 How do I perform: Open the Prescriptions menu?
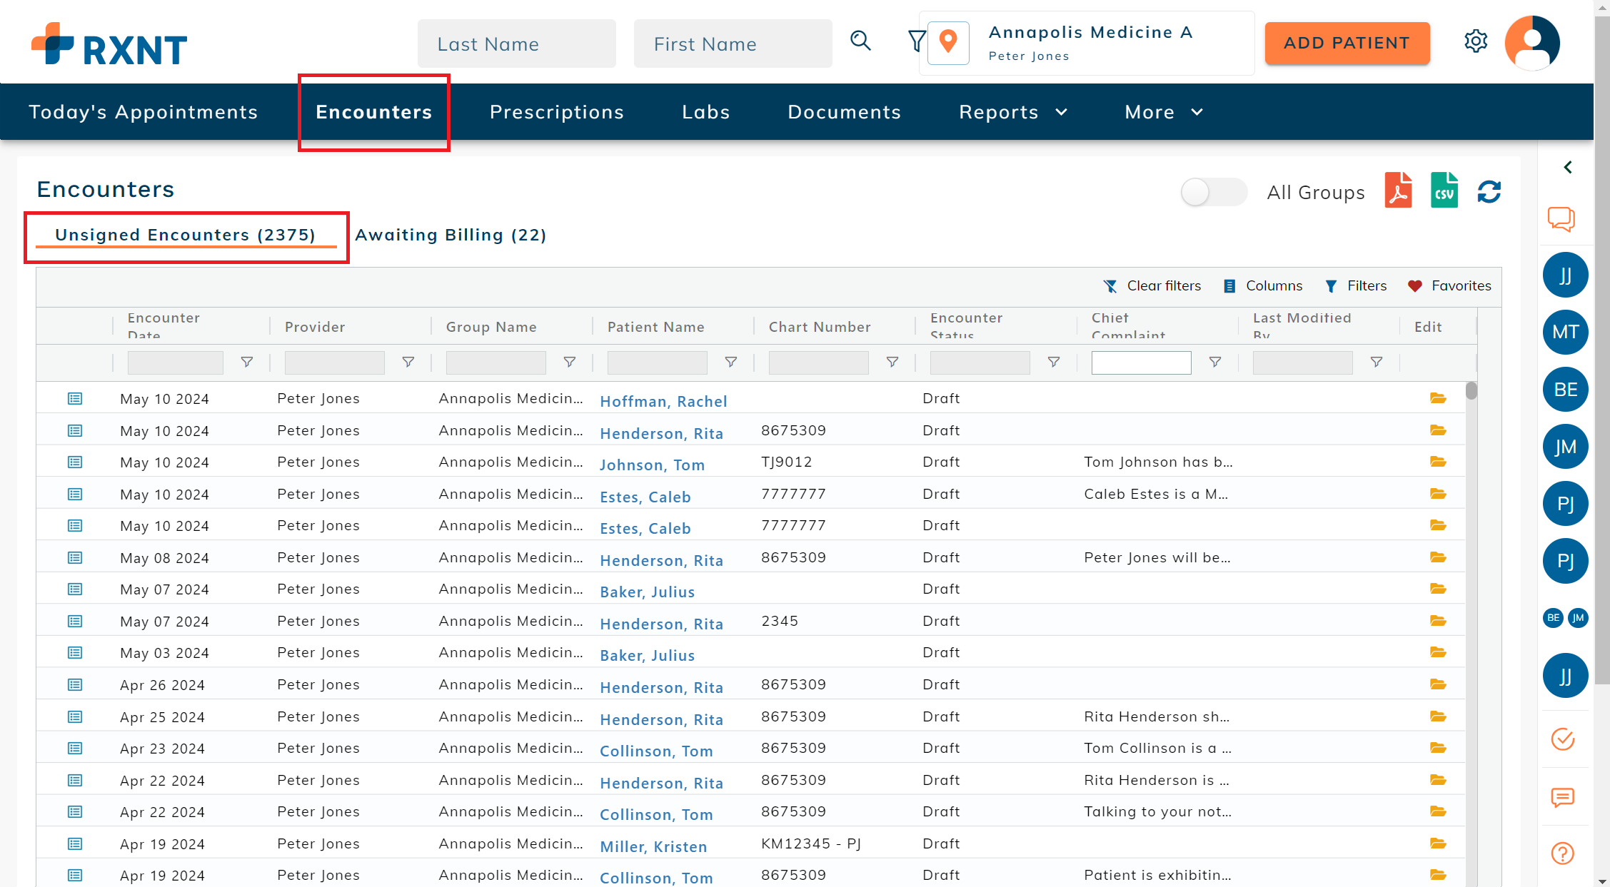click(x=556, y=112)
